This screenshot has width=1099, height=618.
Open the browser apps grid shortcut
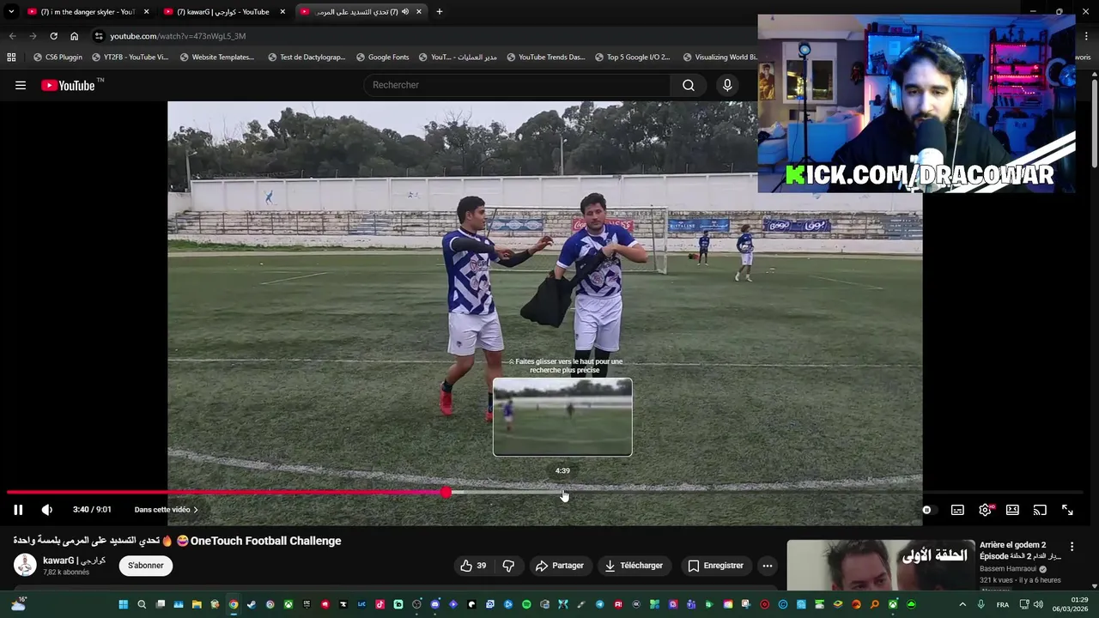point(11,58)
